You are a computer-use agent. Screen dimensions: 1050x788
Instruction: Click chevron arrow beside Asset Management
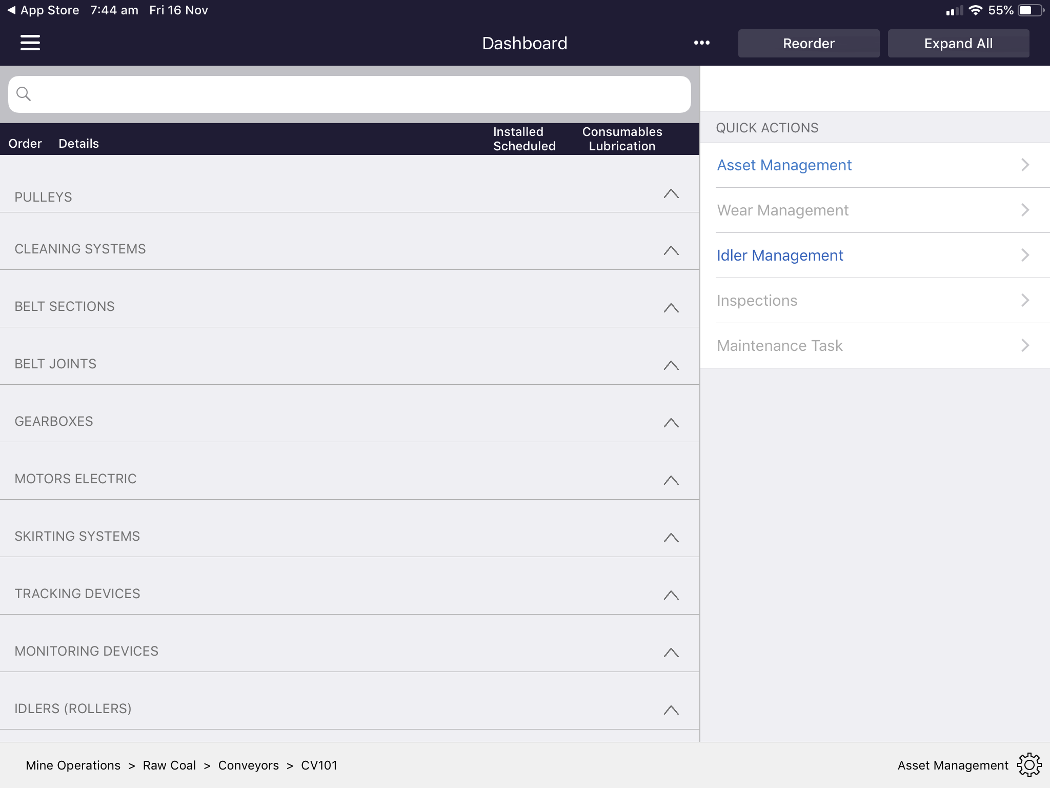point(1025,165)
